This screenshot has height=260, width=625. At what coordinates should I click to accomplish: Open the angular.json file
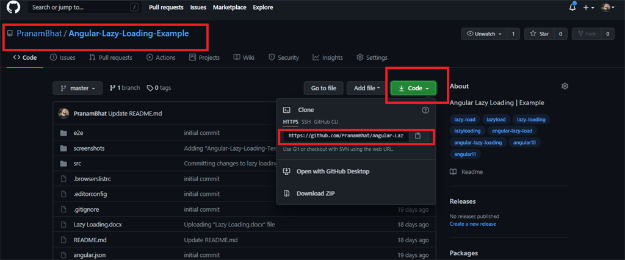pos(90,255)
